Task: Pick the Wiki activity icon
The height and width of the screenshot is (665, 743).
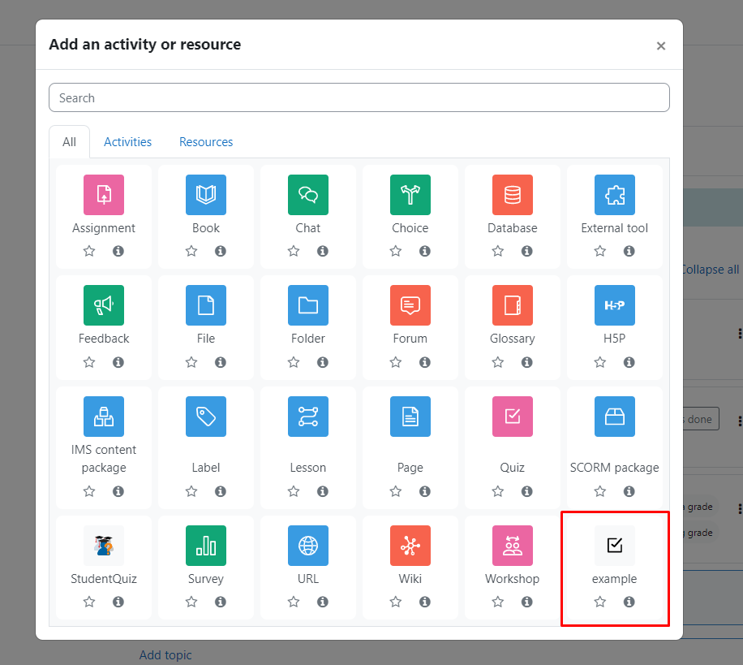Action: click(x=410, y=546)
